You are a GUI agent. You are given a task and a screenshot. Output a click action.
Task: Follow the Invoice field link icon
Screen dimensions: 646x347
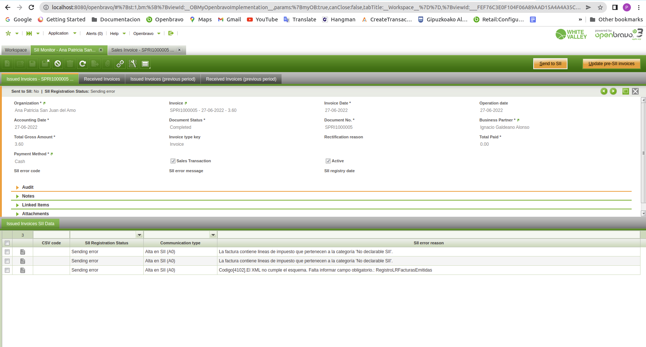(186, 103)
